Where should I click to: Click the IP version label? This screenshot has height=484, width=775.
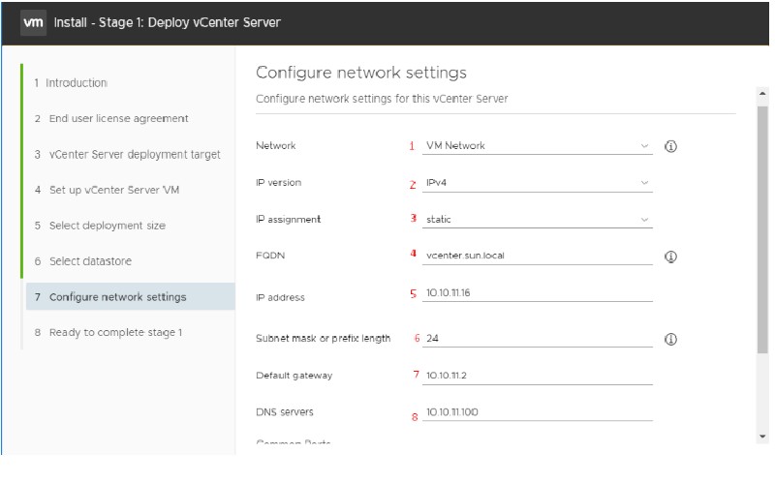278,183
